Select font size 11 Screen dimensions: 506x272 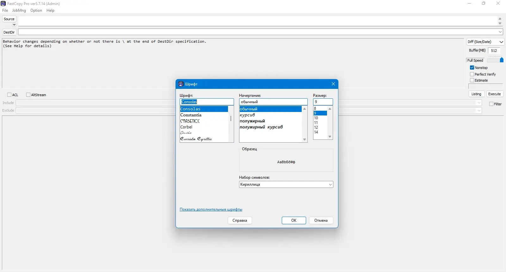point(320,123)
